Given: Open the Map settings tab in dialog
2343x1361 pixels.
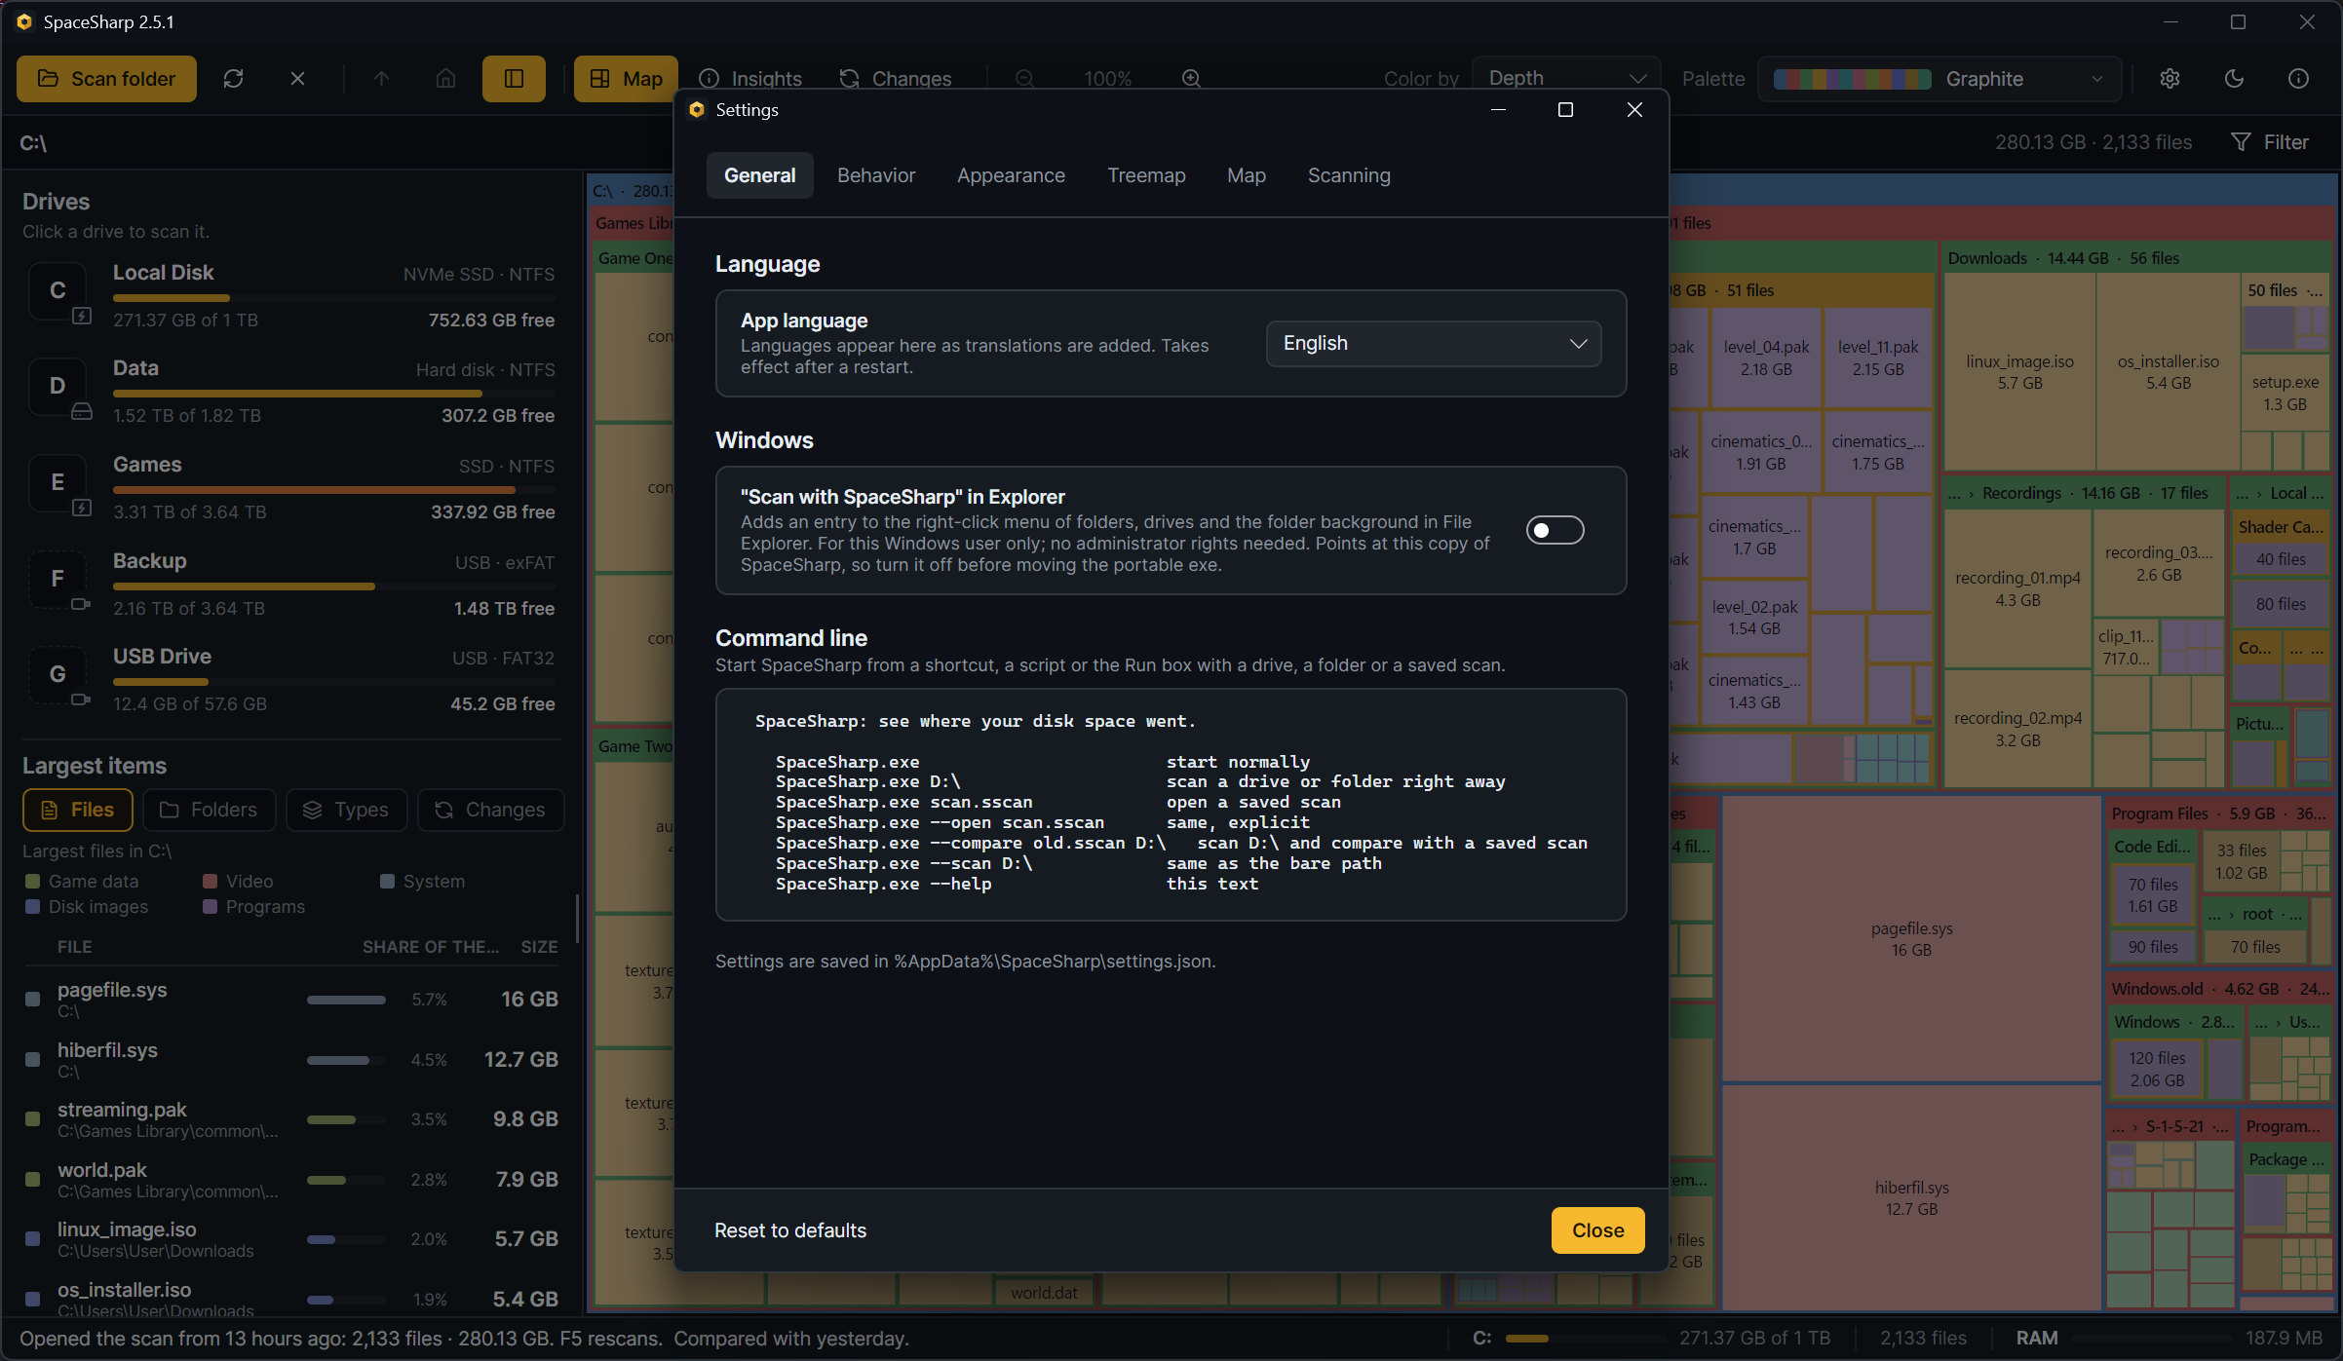Looking at the screenshot, I should 1247,175.
